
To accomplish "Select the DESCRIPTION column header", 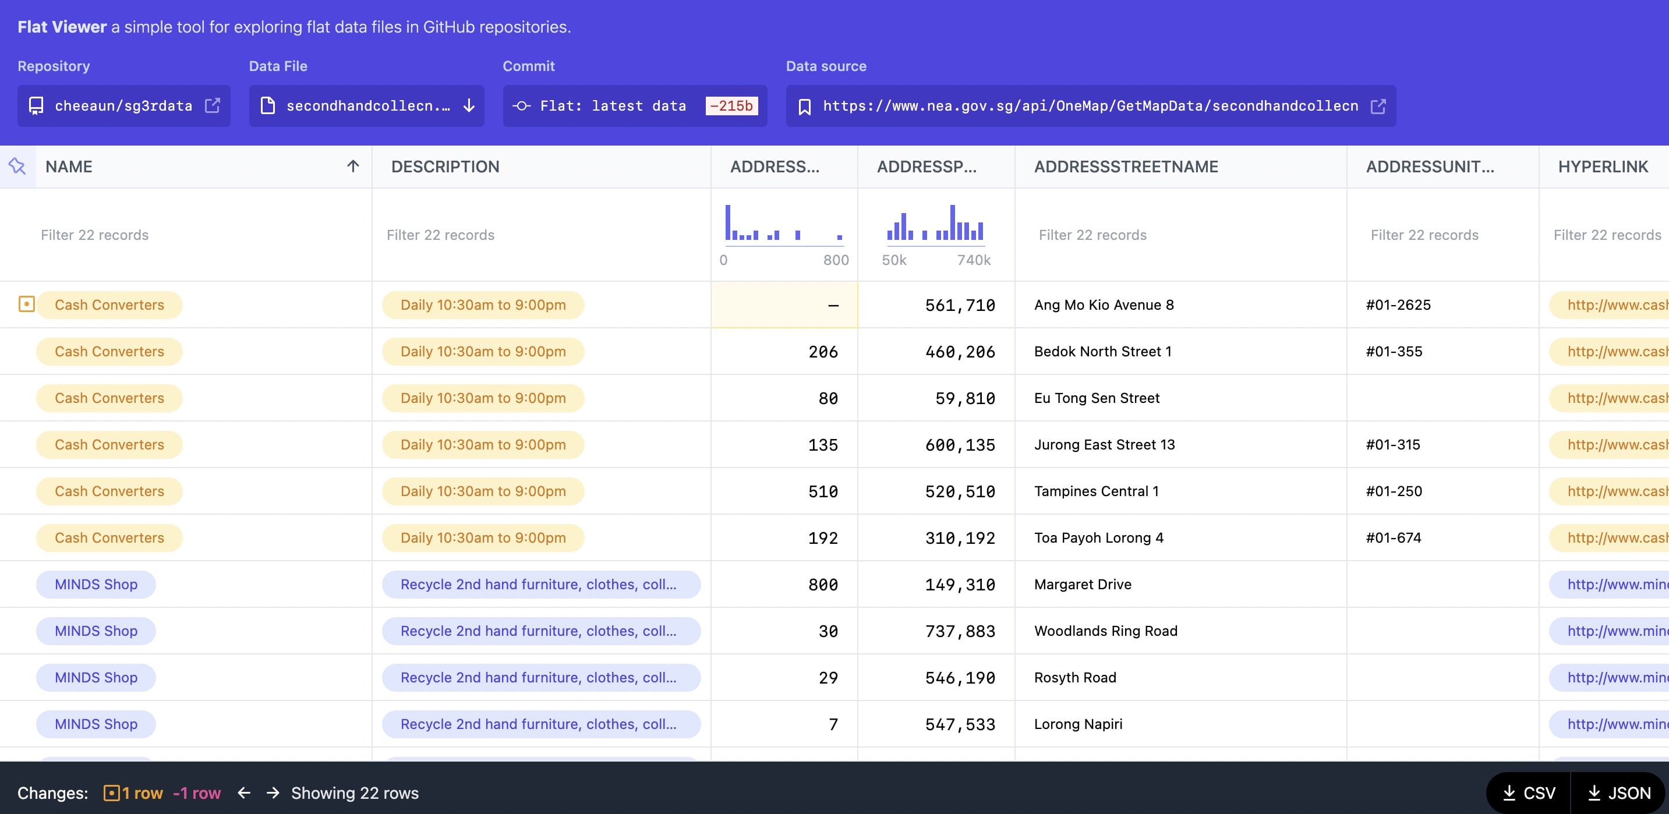I will 445,167.
